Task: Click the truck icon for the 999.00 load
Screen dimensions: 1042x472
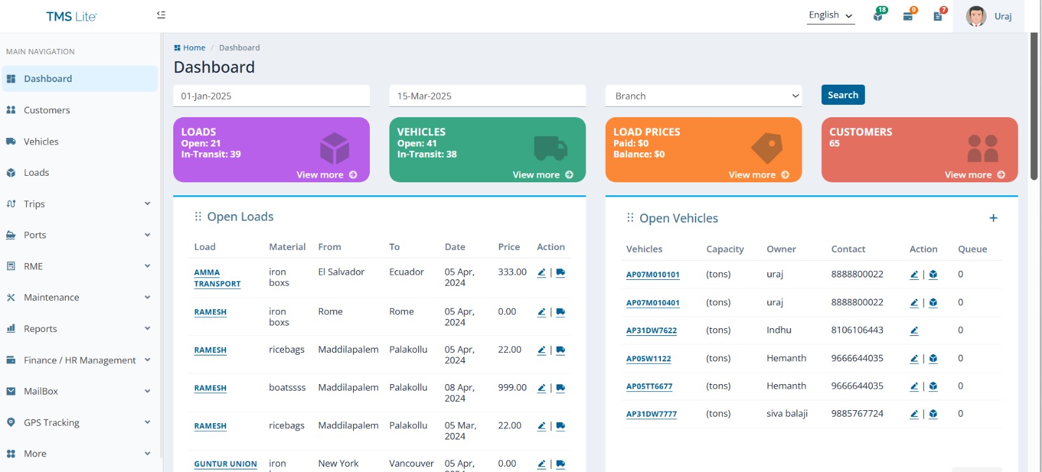Action: click(561, 388)
